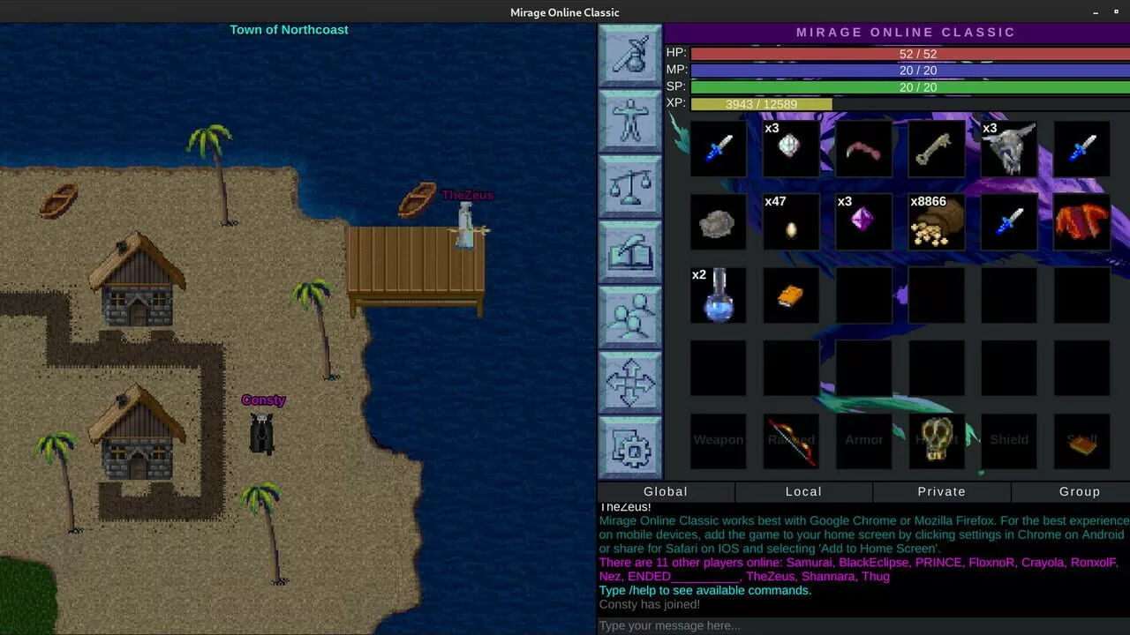Click the equipped spell book slot
This screenshot has width=1130, height=635.
point(1082,441)
